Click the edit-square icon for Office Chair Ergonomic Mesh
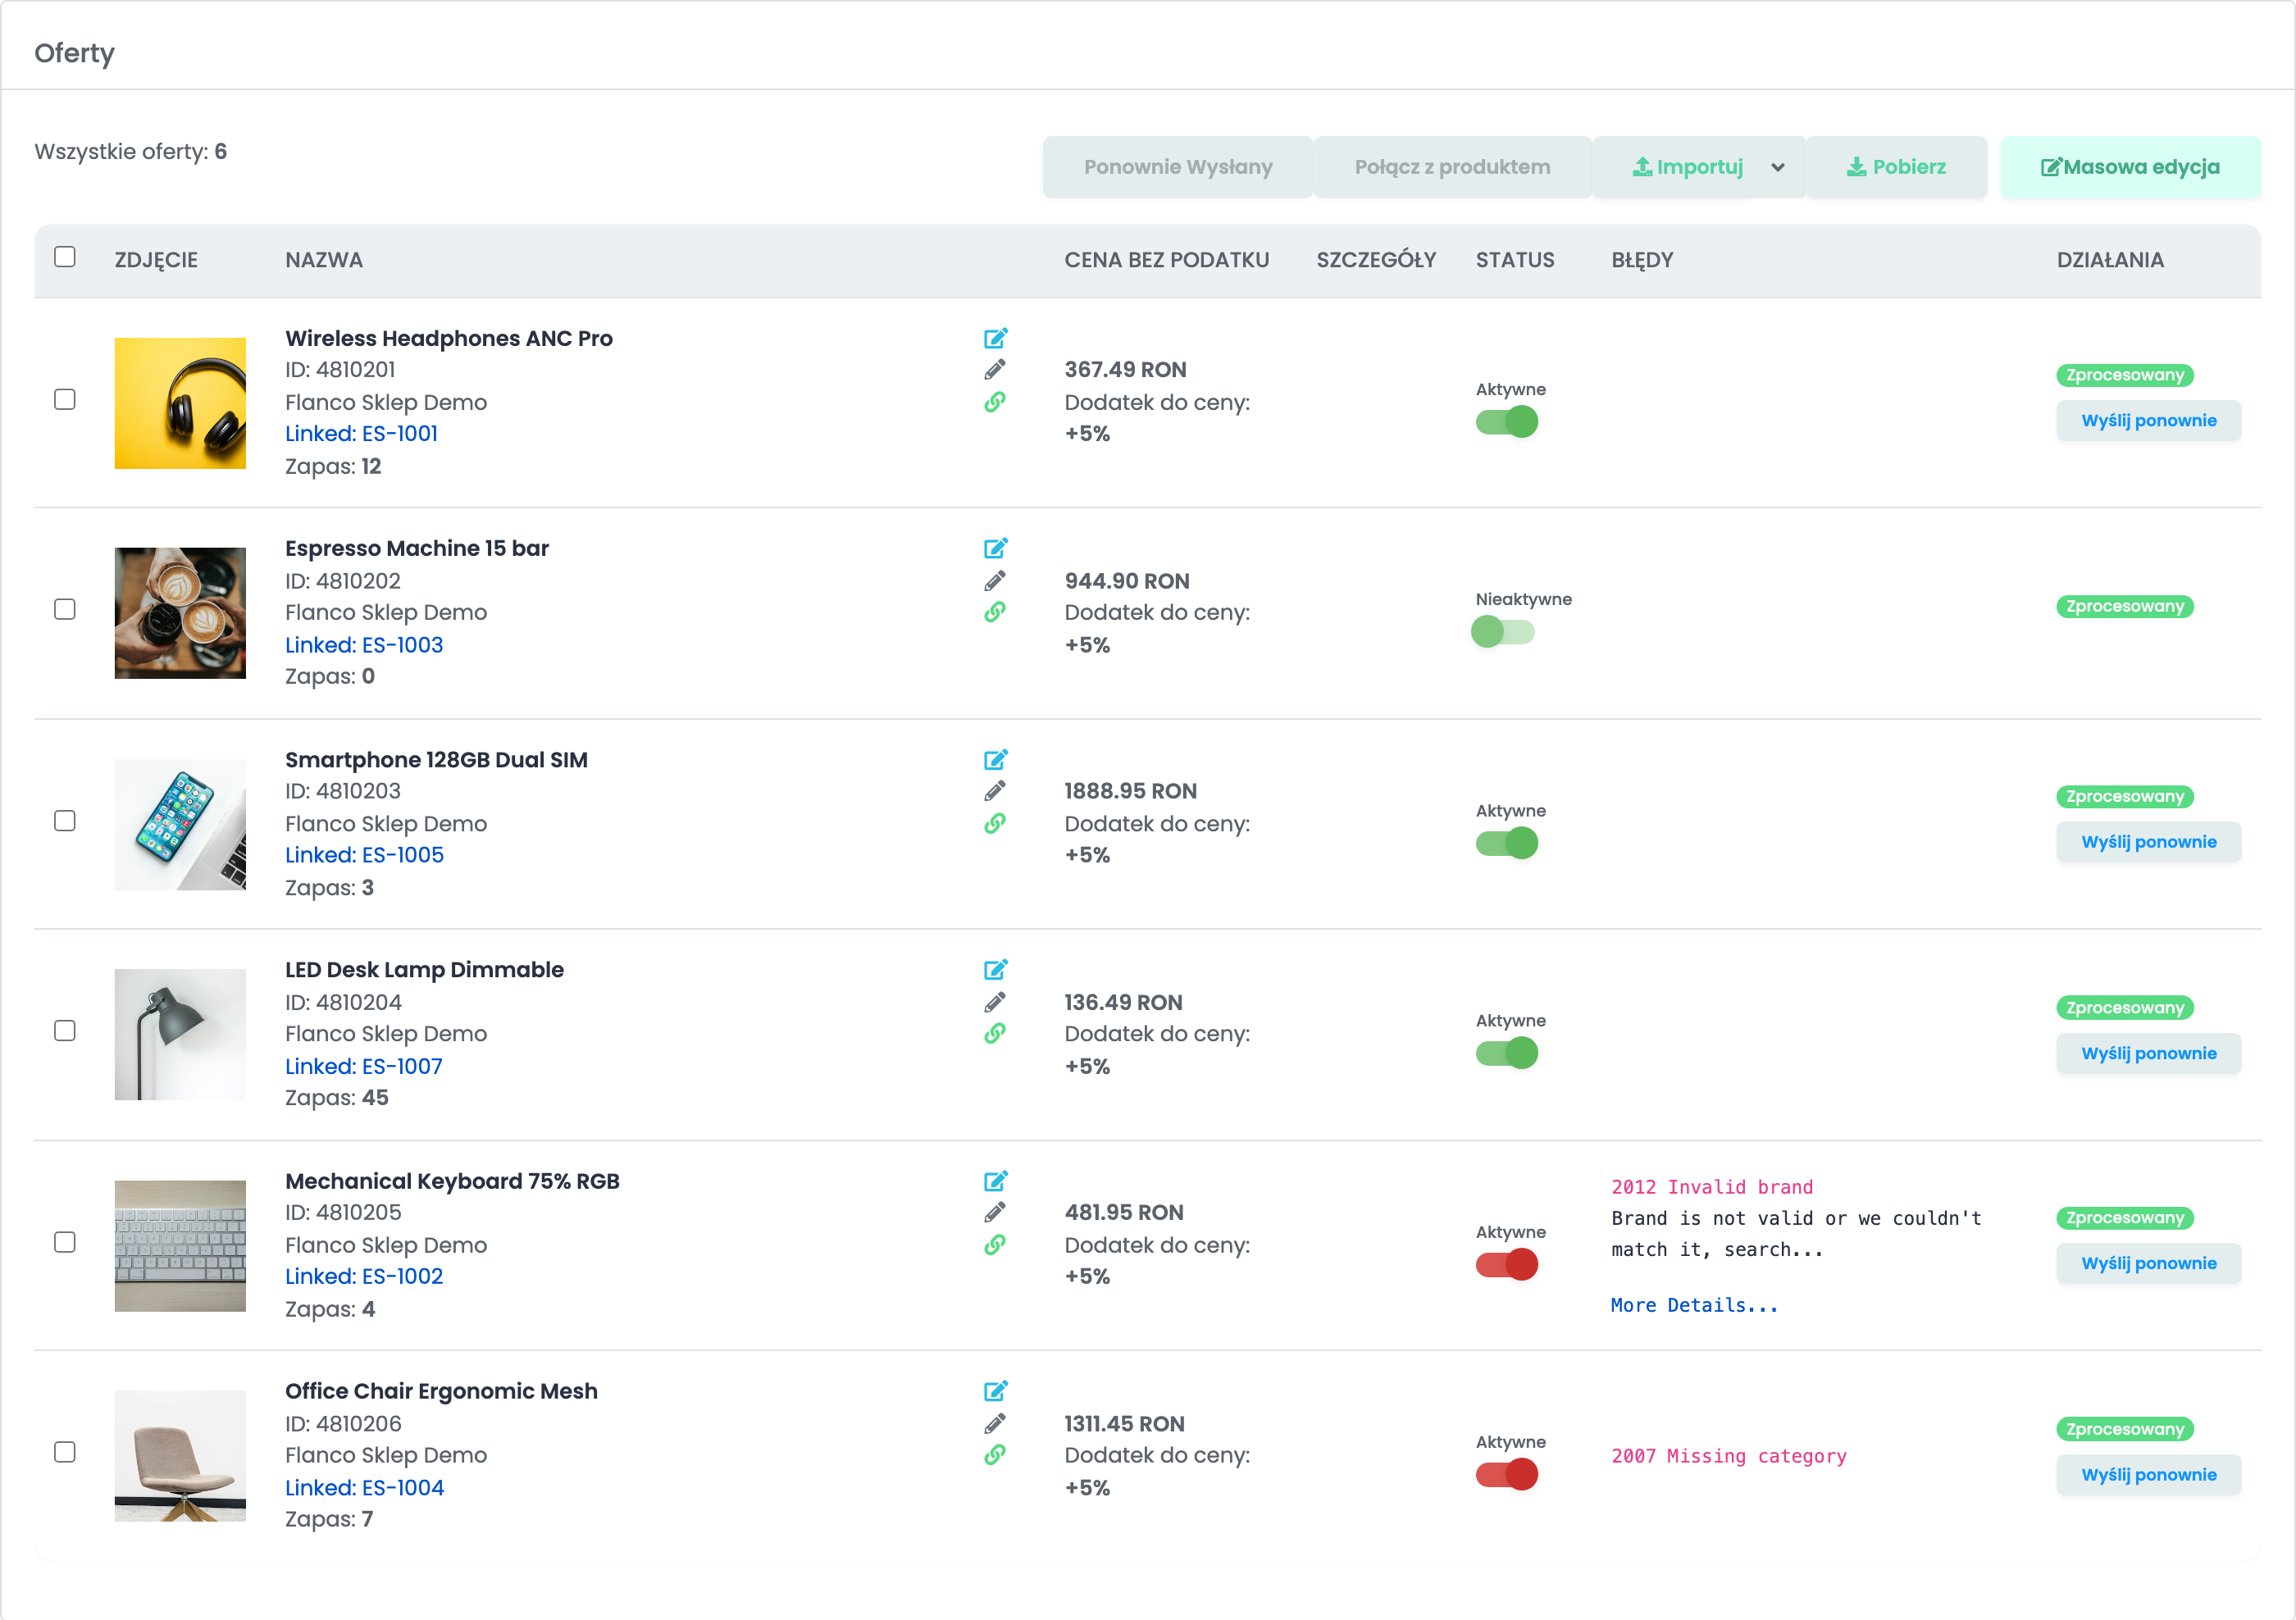This screenshot has width=2296, height=1620. (995, 1391)
